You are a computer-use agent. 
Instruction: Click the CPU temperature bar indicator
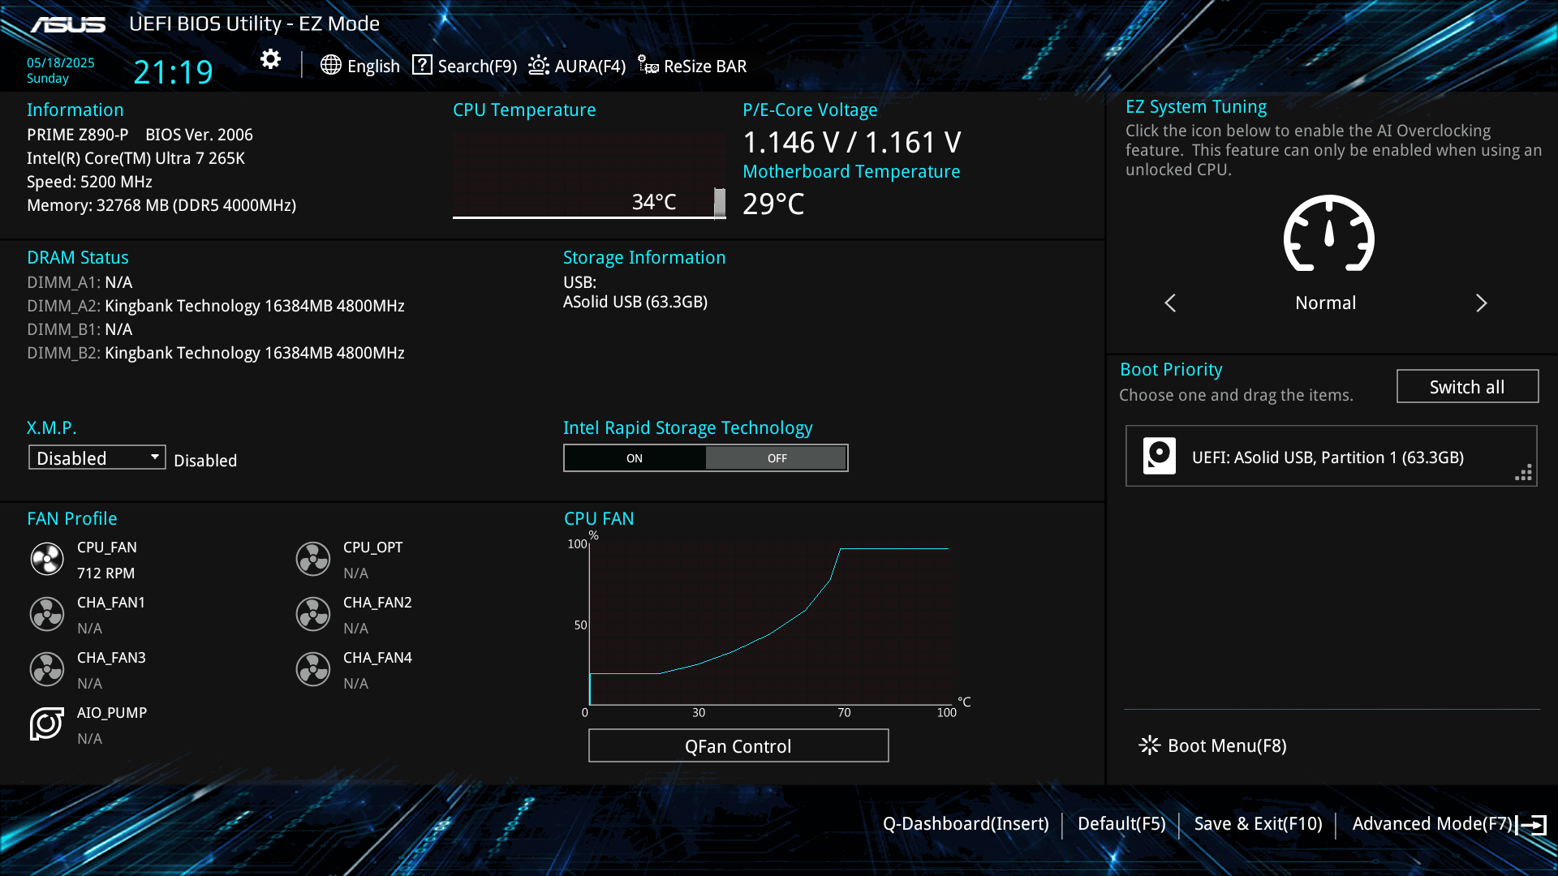pyautogui.click(x=720, y=203)
